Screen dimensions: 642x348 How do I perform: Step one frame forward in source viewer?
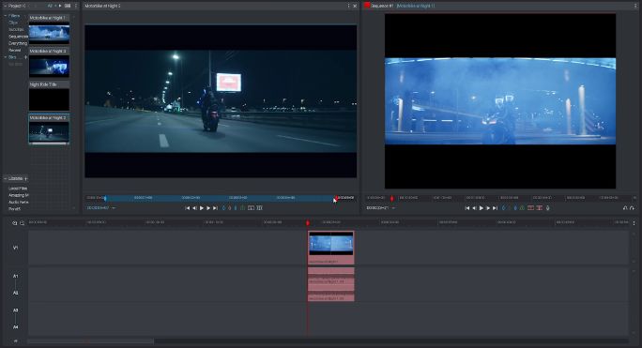(x=208, y=208)
